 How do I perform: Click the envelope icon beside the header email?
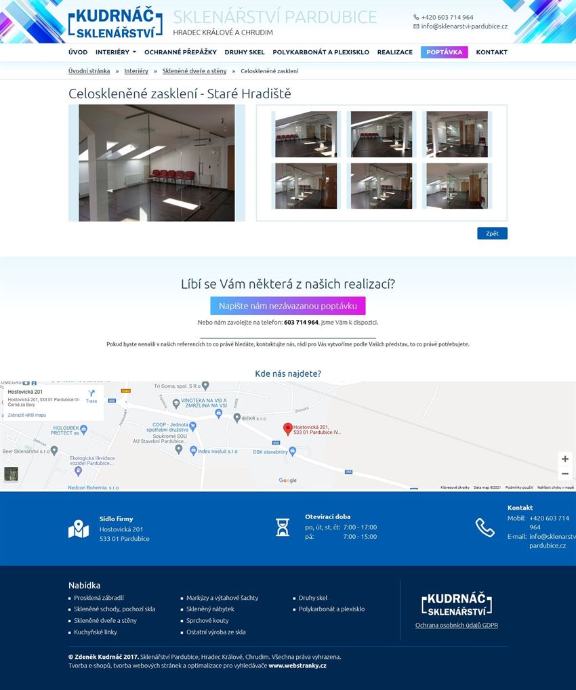point(416,26)
